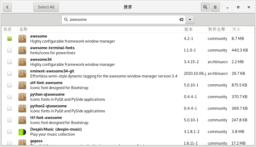Image resolution: width=256 pixels, height=147 pixels.
Task: Click the awesome package icon
Action: (x=22, y=39)
